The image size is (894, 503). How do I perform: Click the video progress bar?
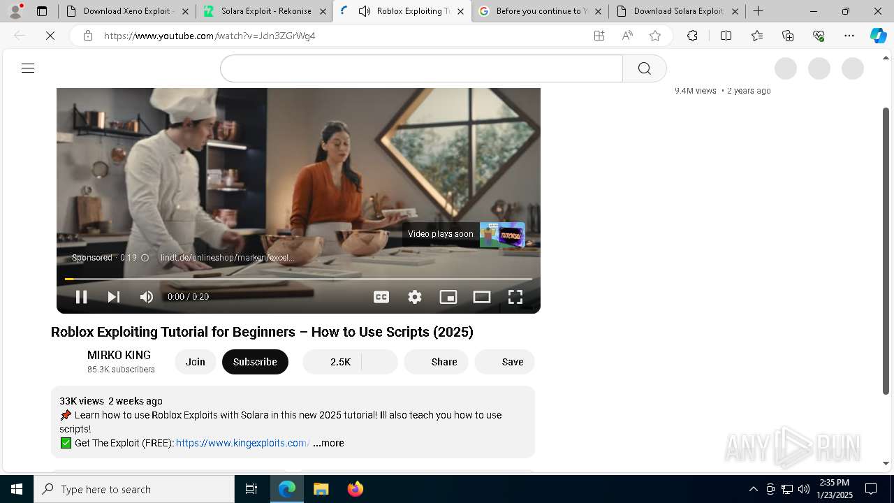tap(298, 279)
